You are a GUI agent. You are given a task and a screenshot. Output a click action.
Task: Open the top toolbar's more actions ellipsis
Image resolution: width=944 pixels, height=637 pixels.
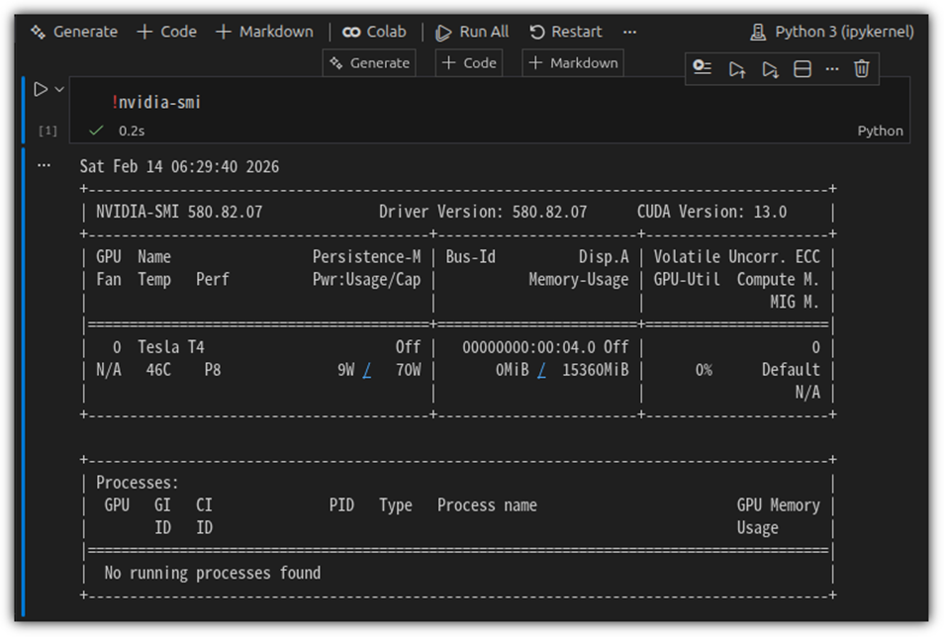(x=629, y=32)
